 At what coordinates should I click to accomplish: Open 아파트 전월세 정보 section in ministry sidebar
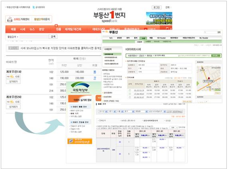click(80, 122)
